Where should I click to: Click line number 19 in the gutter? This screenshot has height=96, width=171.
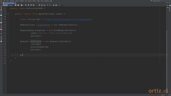tap(5, 25)
